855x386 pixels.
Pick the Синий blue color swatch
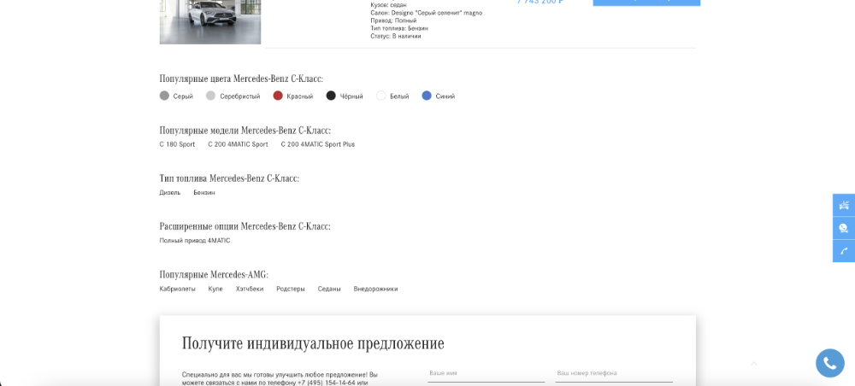coord(427,96)
